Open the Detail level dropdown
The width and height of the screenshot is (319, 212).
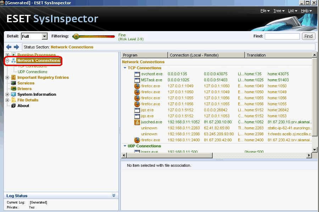(44, 36)
